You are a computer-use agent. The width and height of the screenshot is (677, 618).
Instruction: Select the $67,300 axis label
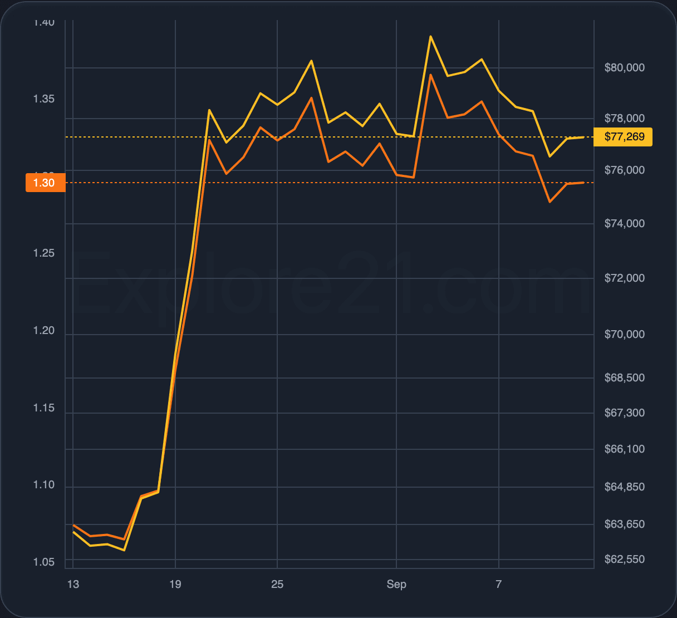click(x=625, y=413)
